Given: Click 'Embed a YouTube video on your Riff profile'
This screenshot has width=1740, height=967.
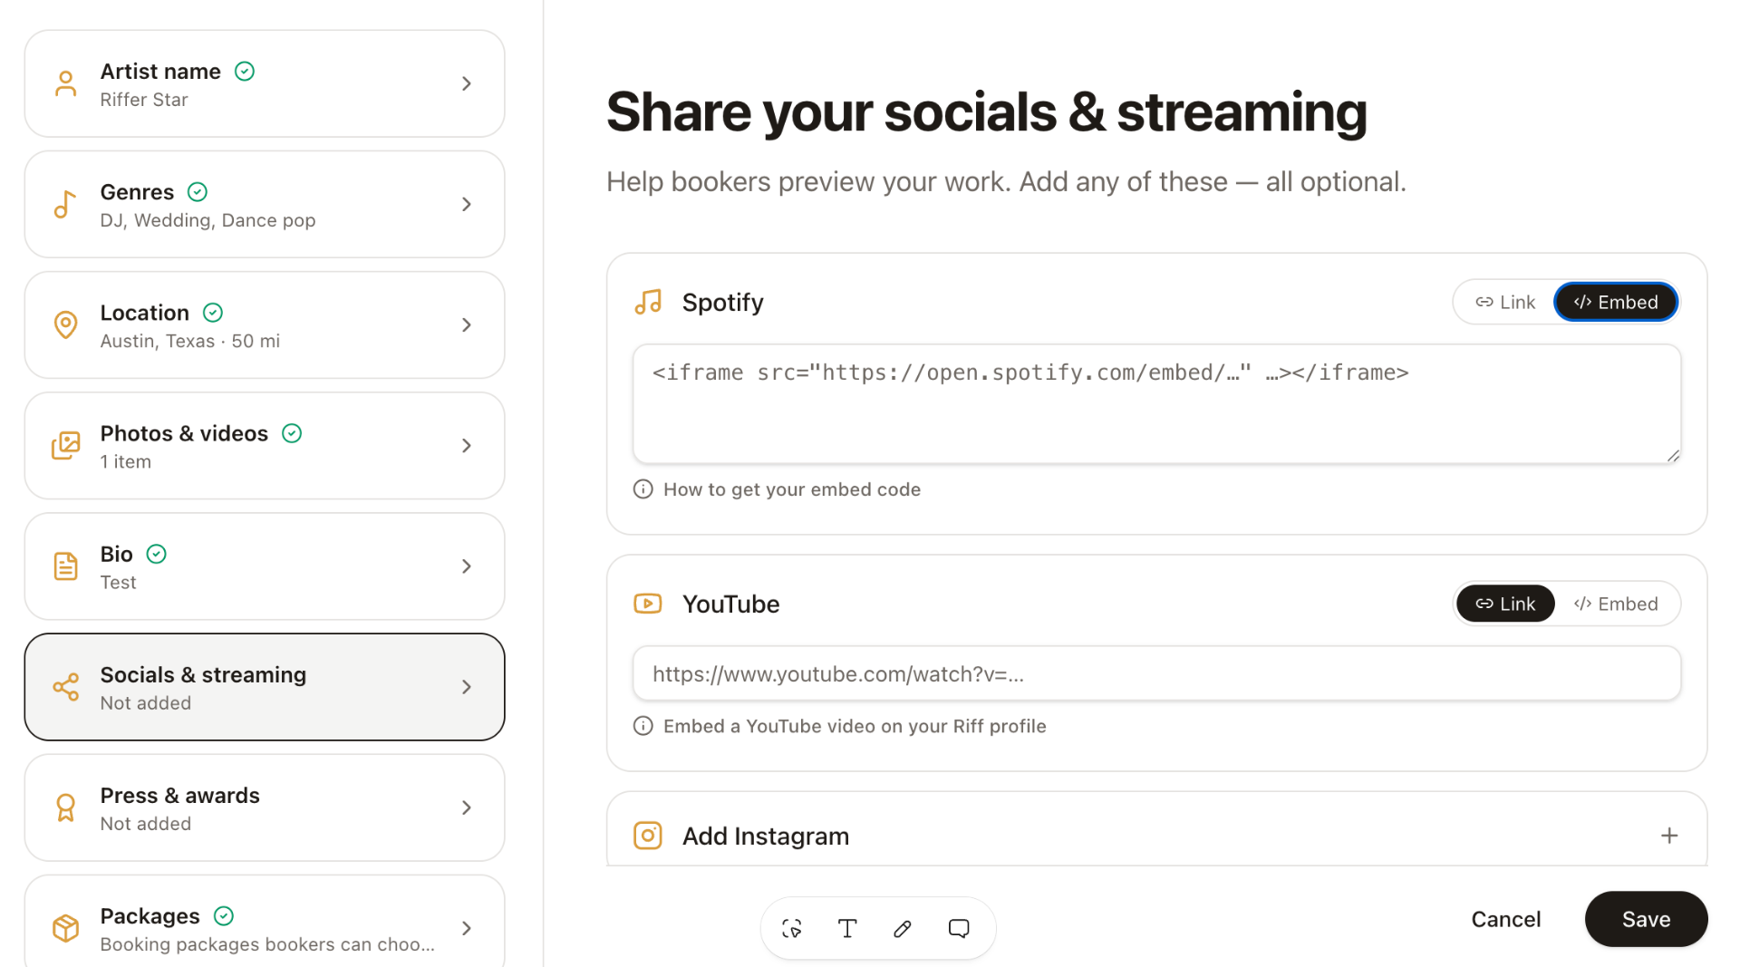Looking at the screenshot, I should [x=855, y=726].
